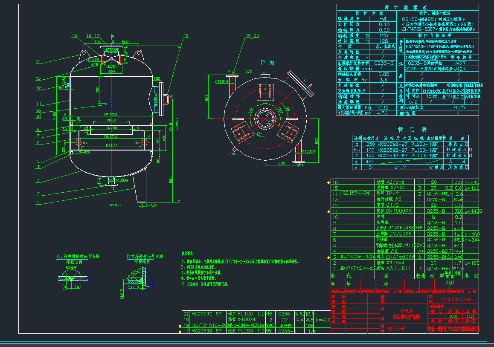Screen dimensions: 494x347
Task: Click the 管口表 nozzle table heading
Action: [x=406, y=130]
